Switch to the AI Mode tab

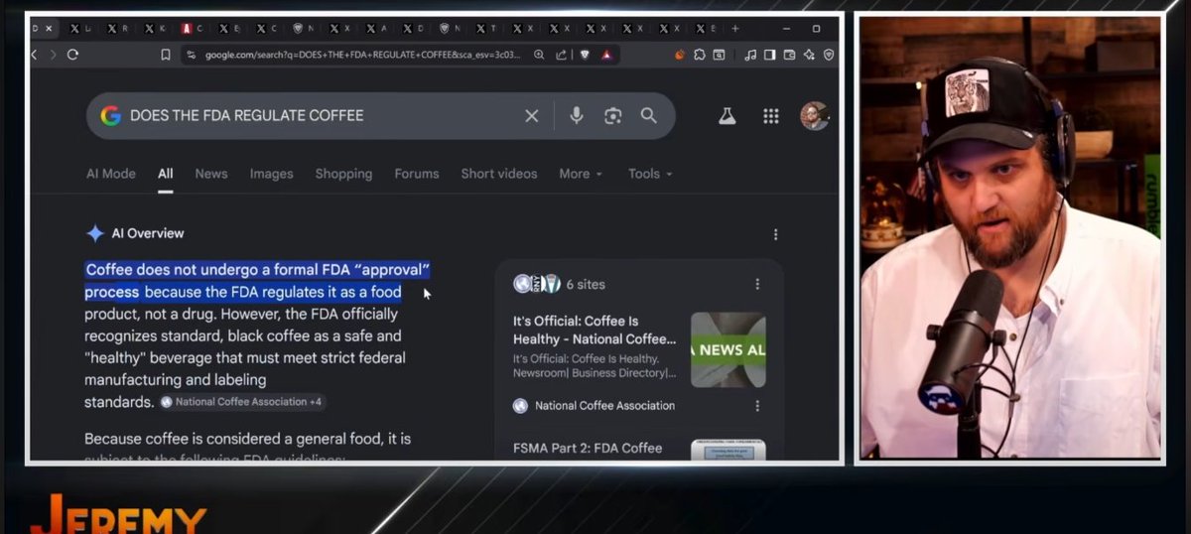[111, 174]
